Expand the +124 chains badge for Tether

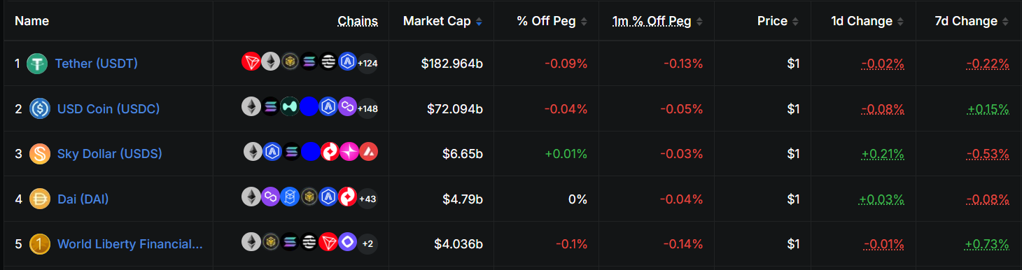367,63
